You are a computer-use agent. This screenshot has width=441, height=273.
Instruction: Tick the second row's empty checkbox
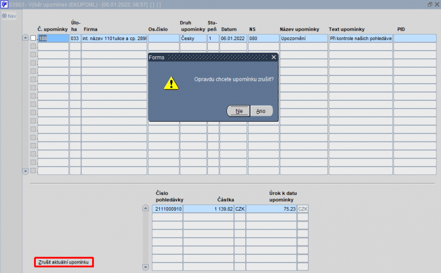33,46
